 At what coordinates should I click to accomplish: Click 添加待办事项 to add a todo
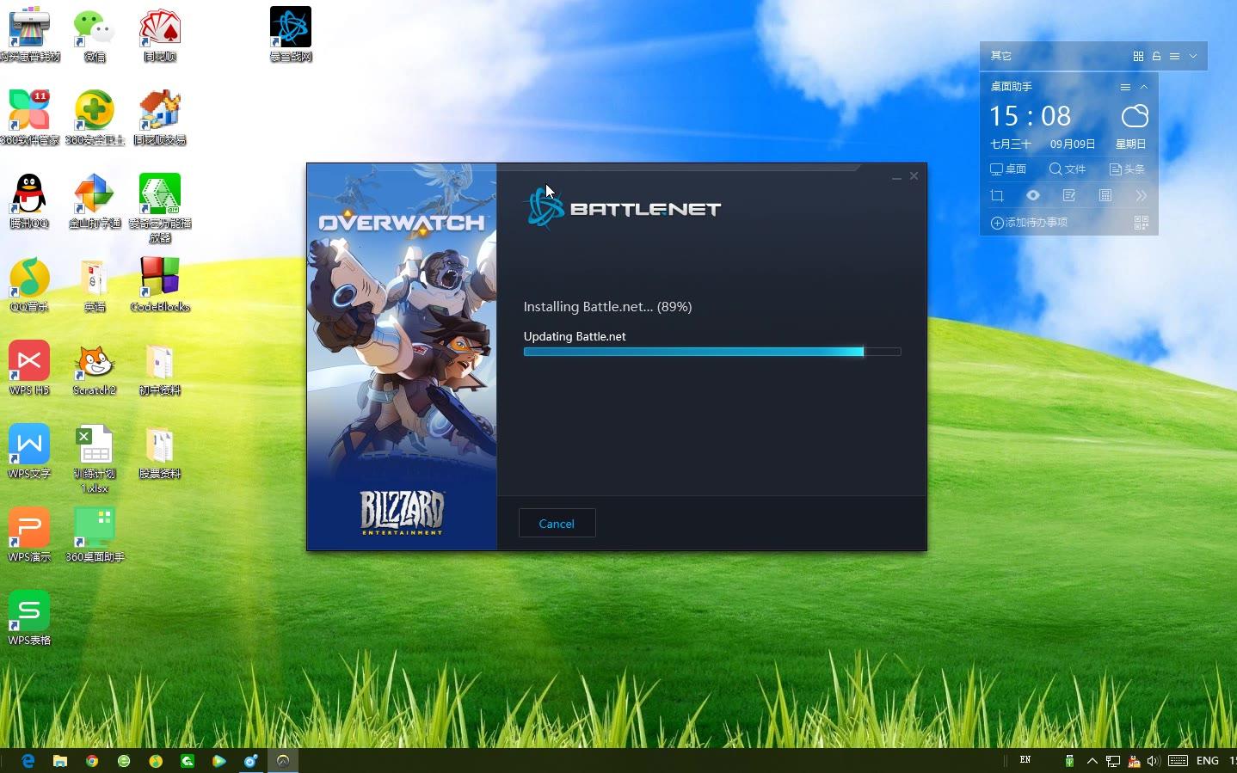coord(1029,223)
